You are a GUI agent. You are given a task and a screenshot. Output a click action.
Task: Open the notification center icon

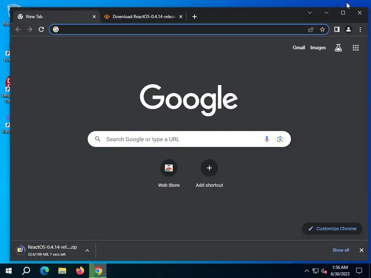pos(359,271)
